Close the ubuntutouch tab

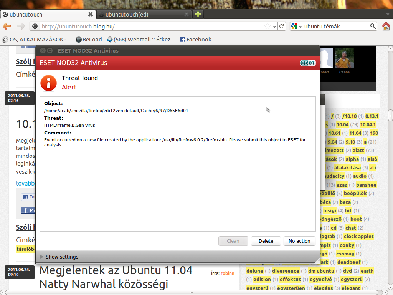pyautogui.click(x=91, y=14)
